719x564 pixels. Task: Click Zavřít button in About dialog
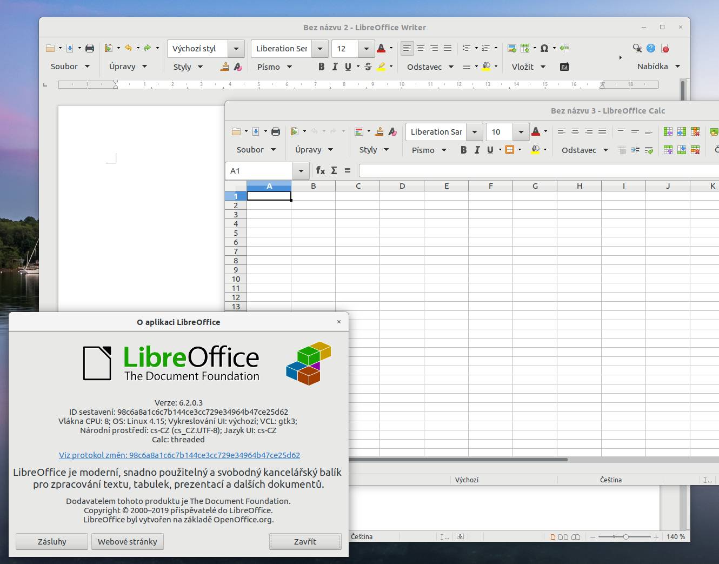(305, 541)
